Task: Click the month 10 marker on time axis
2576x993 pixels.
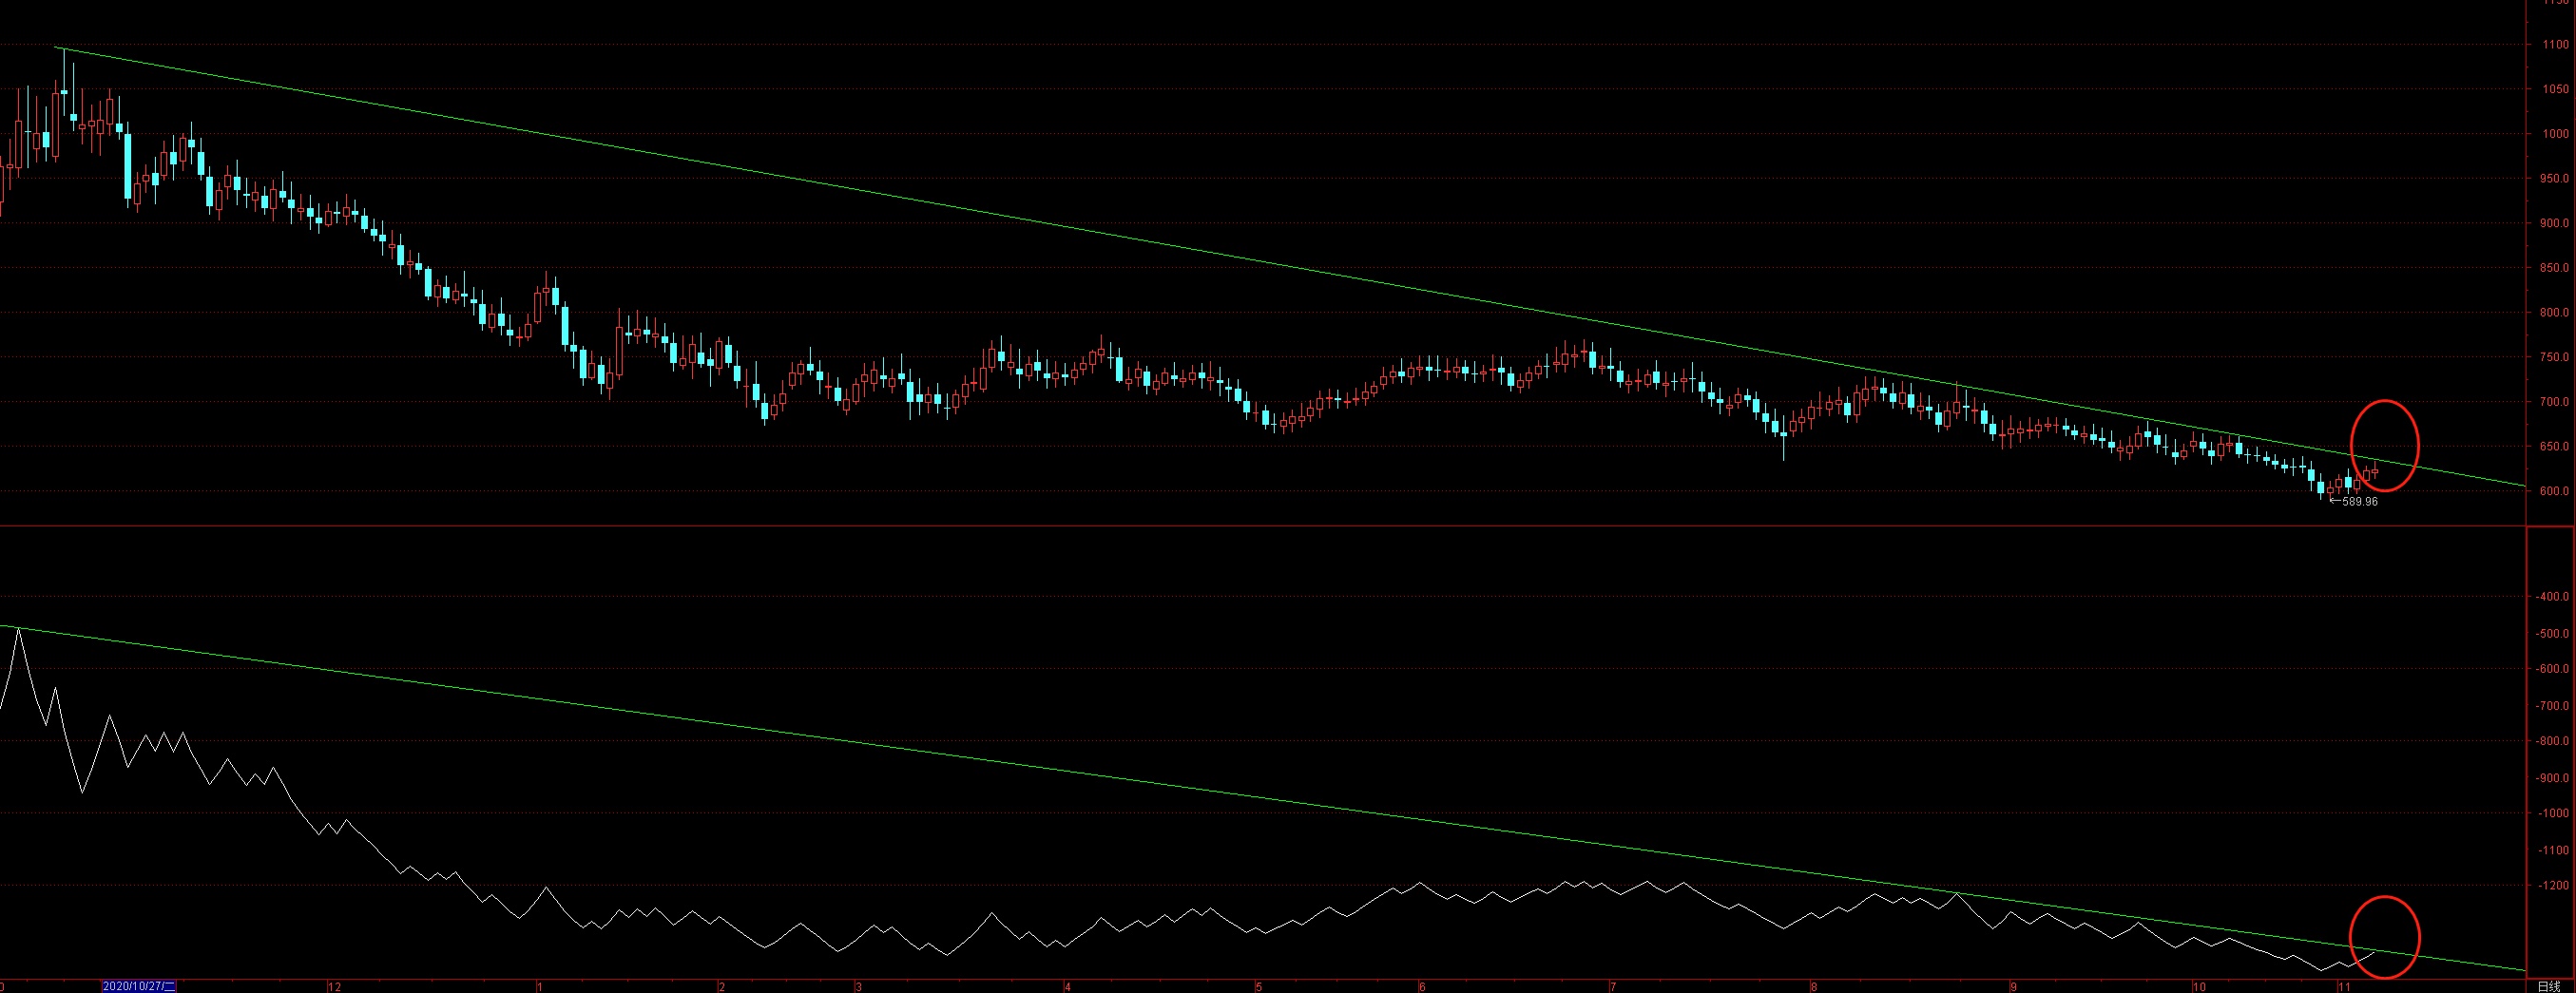Action: [2198, 987]
